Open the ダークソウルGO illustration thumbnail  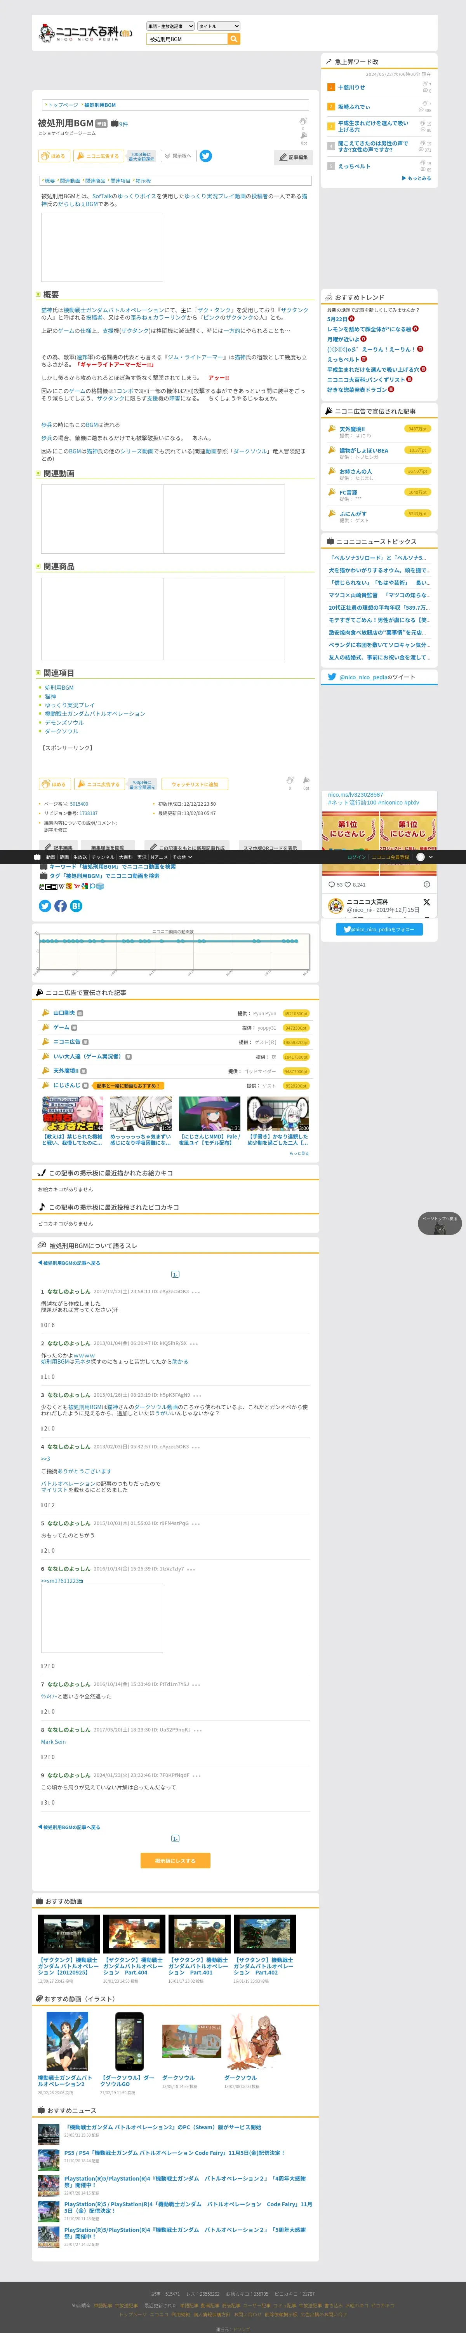coord(129,2041)
